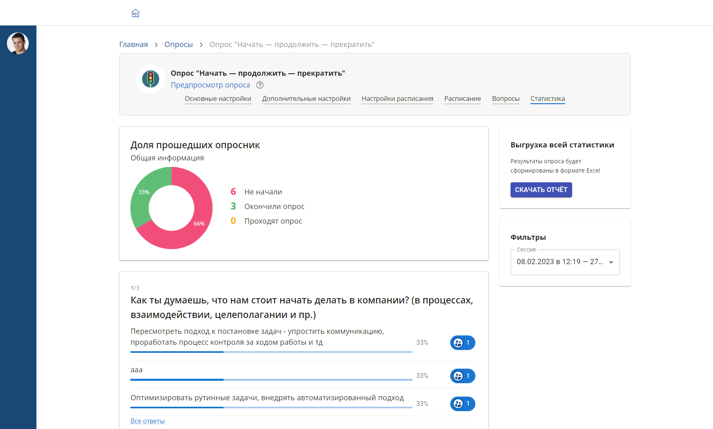713x429 pixels.
Task: Open the Предпросмотр опроса link
Action: 210,85
